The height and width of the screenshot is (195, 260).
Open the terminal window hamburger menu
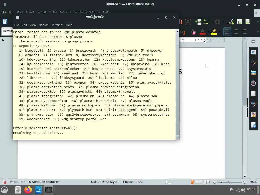(x=18, y=17)
